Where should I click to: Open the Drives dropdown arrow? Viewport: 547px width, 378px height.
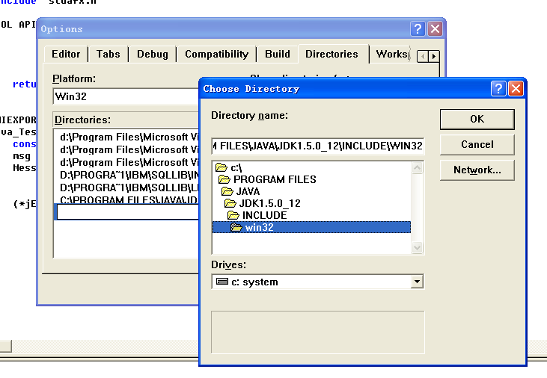pos(417,282)
